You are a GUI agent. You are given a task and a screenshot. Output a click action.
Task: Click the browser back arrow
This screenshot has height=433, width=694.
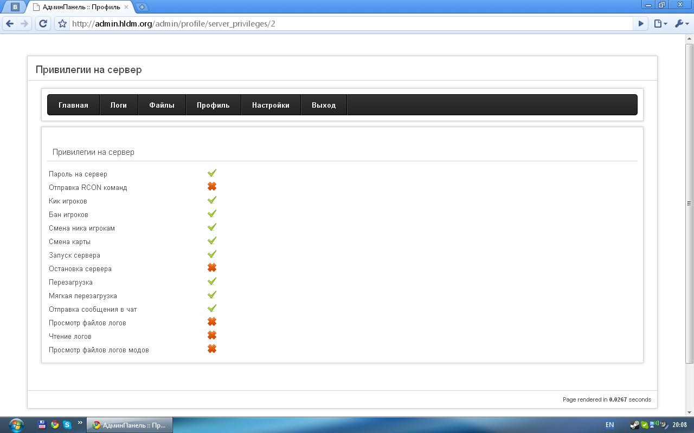(10, 24)
